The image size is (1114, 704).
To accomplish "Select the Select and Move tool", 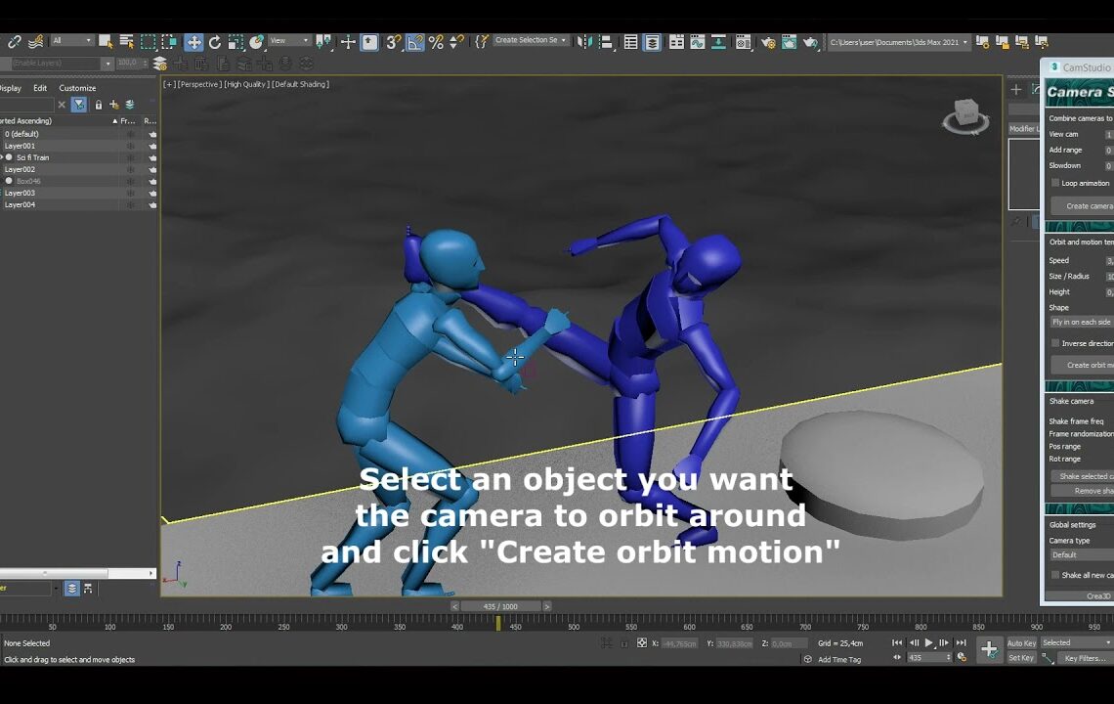I will point(194,41).
